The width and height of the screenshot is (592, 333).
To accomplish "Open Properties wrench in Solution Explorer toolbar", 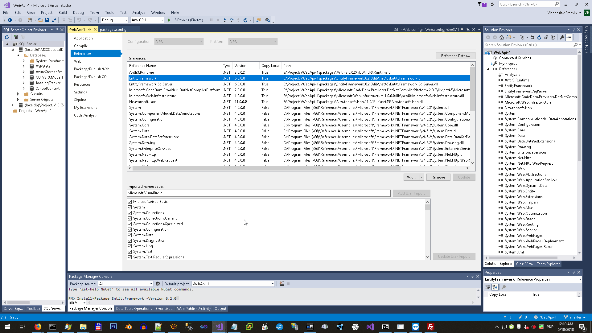I will point(562,37).
